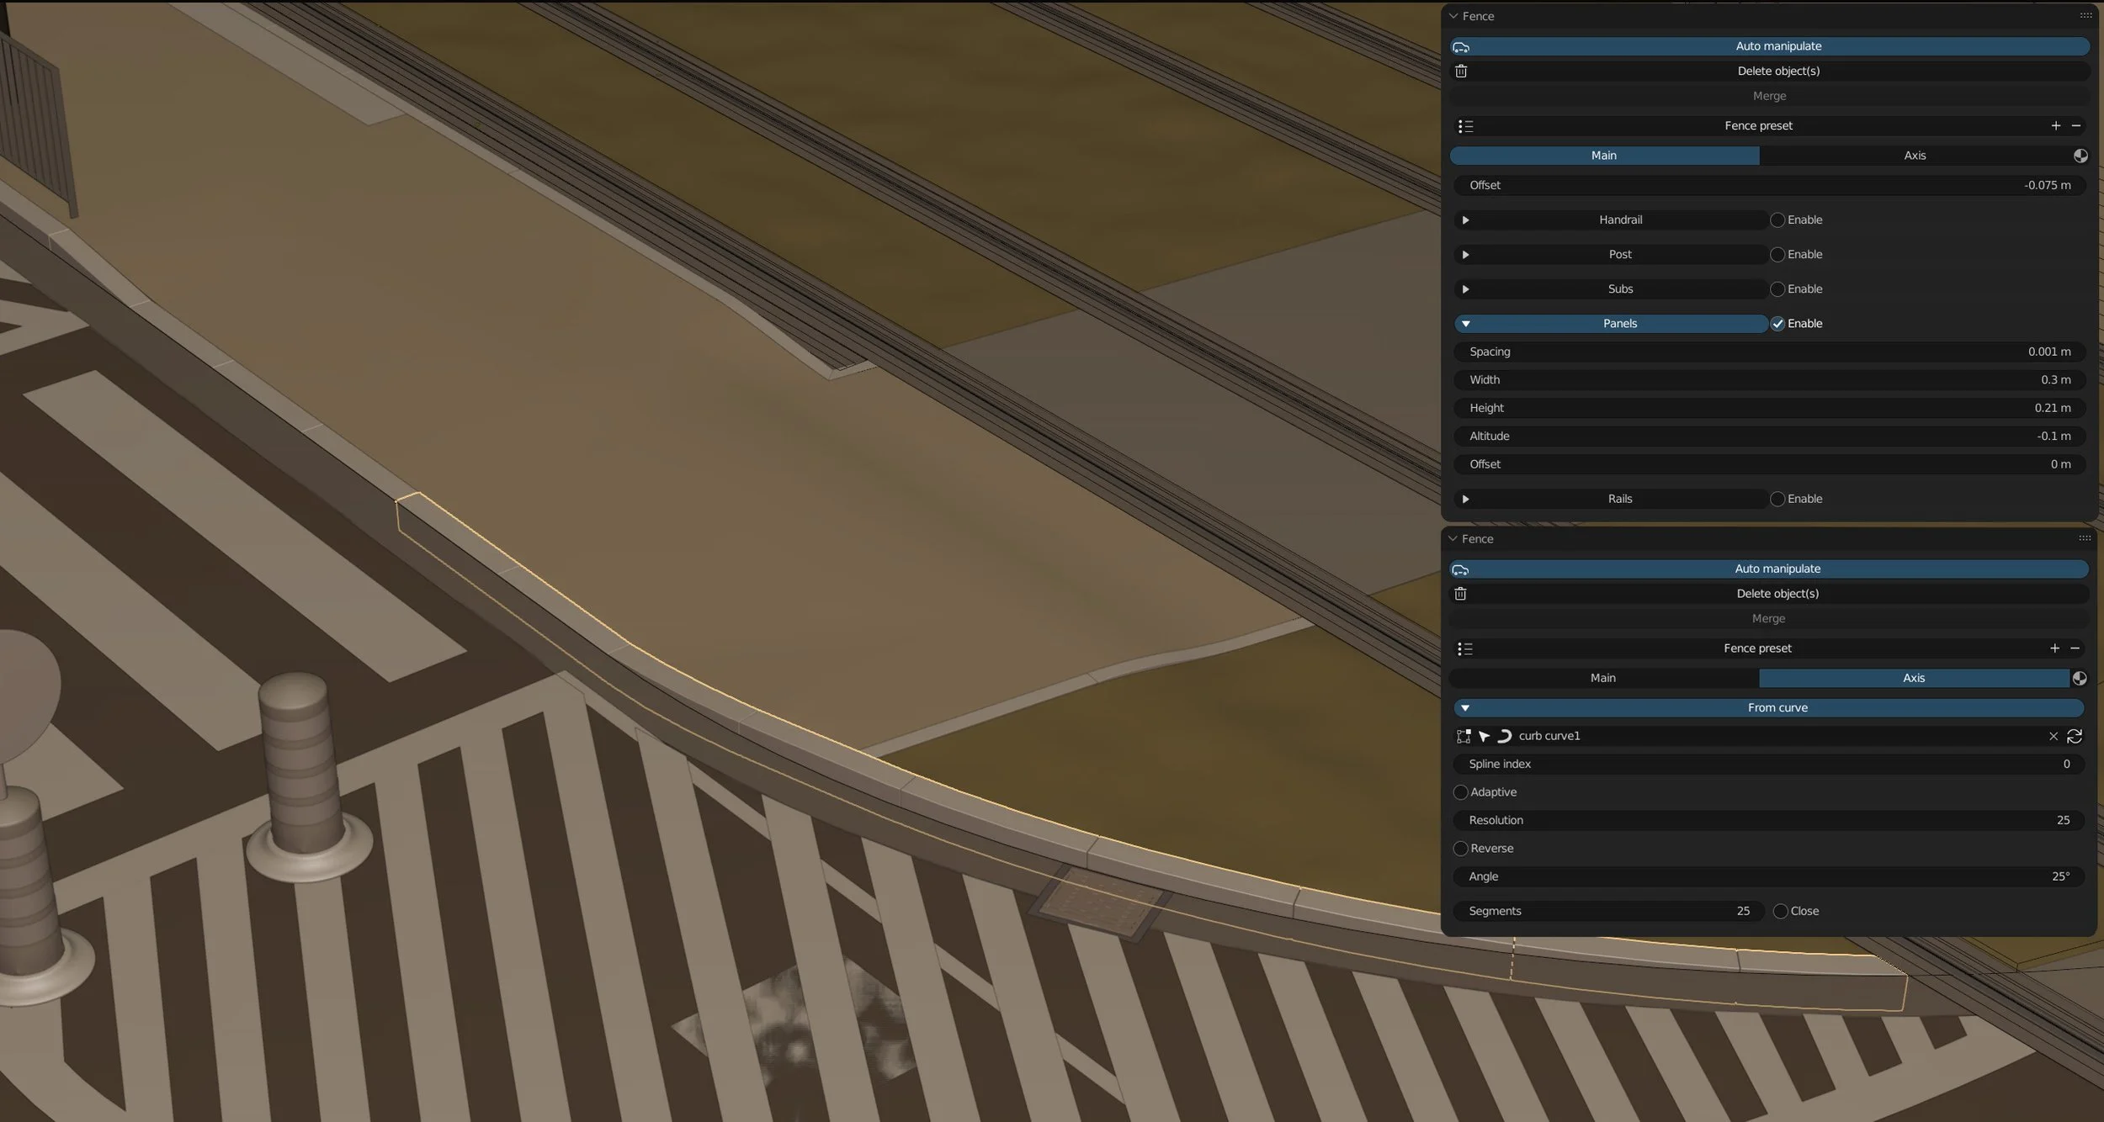This screenshot has width=2104, height=1122.
Task: Add a preset with plus in lower Fence panel
Action: (2054, 648)
